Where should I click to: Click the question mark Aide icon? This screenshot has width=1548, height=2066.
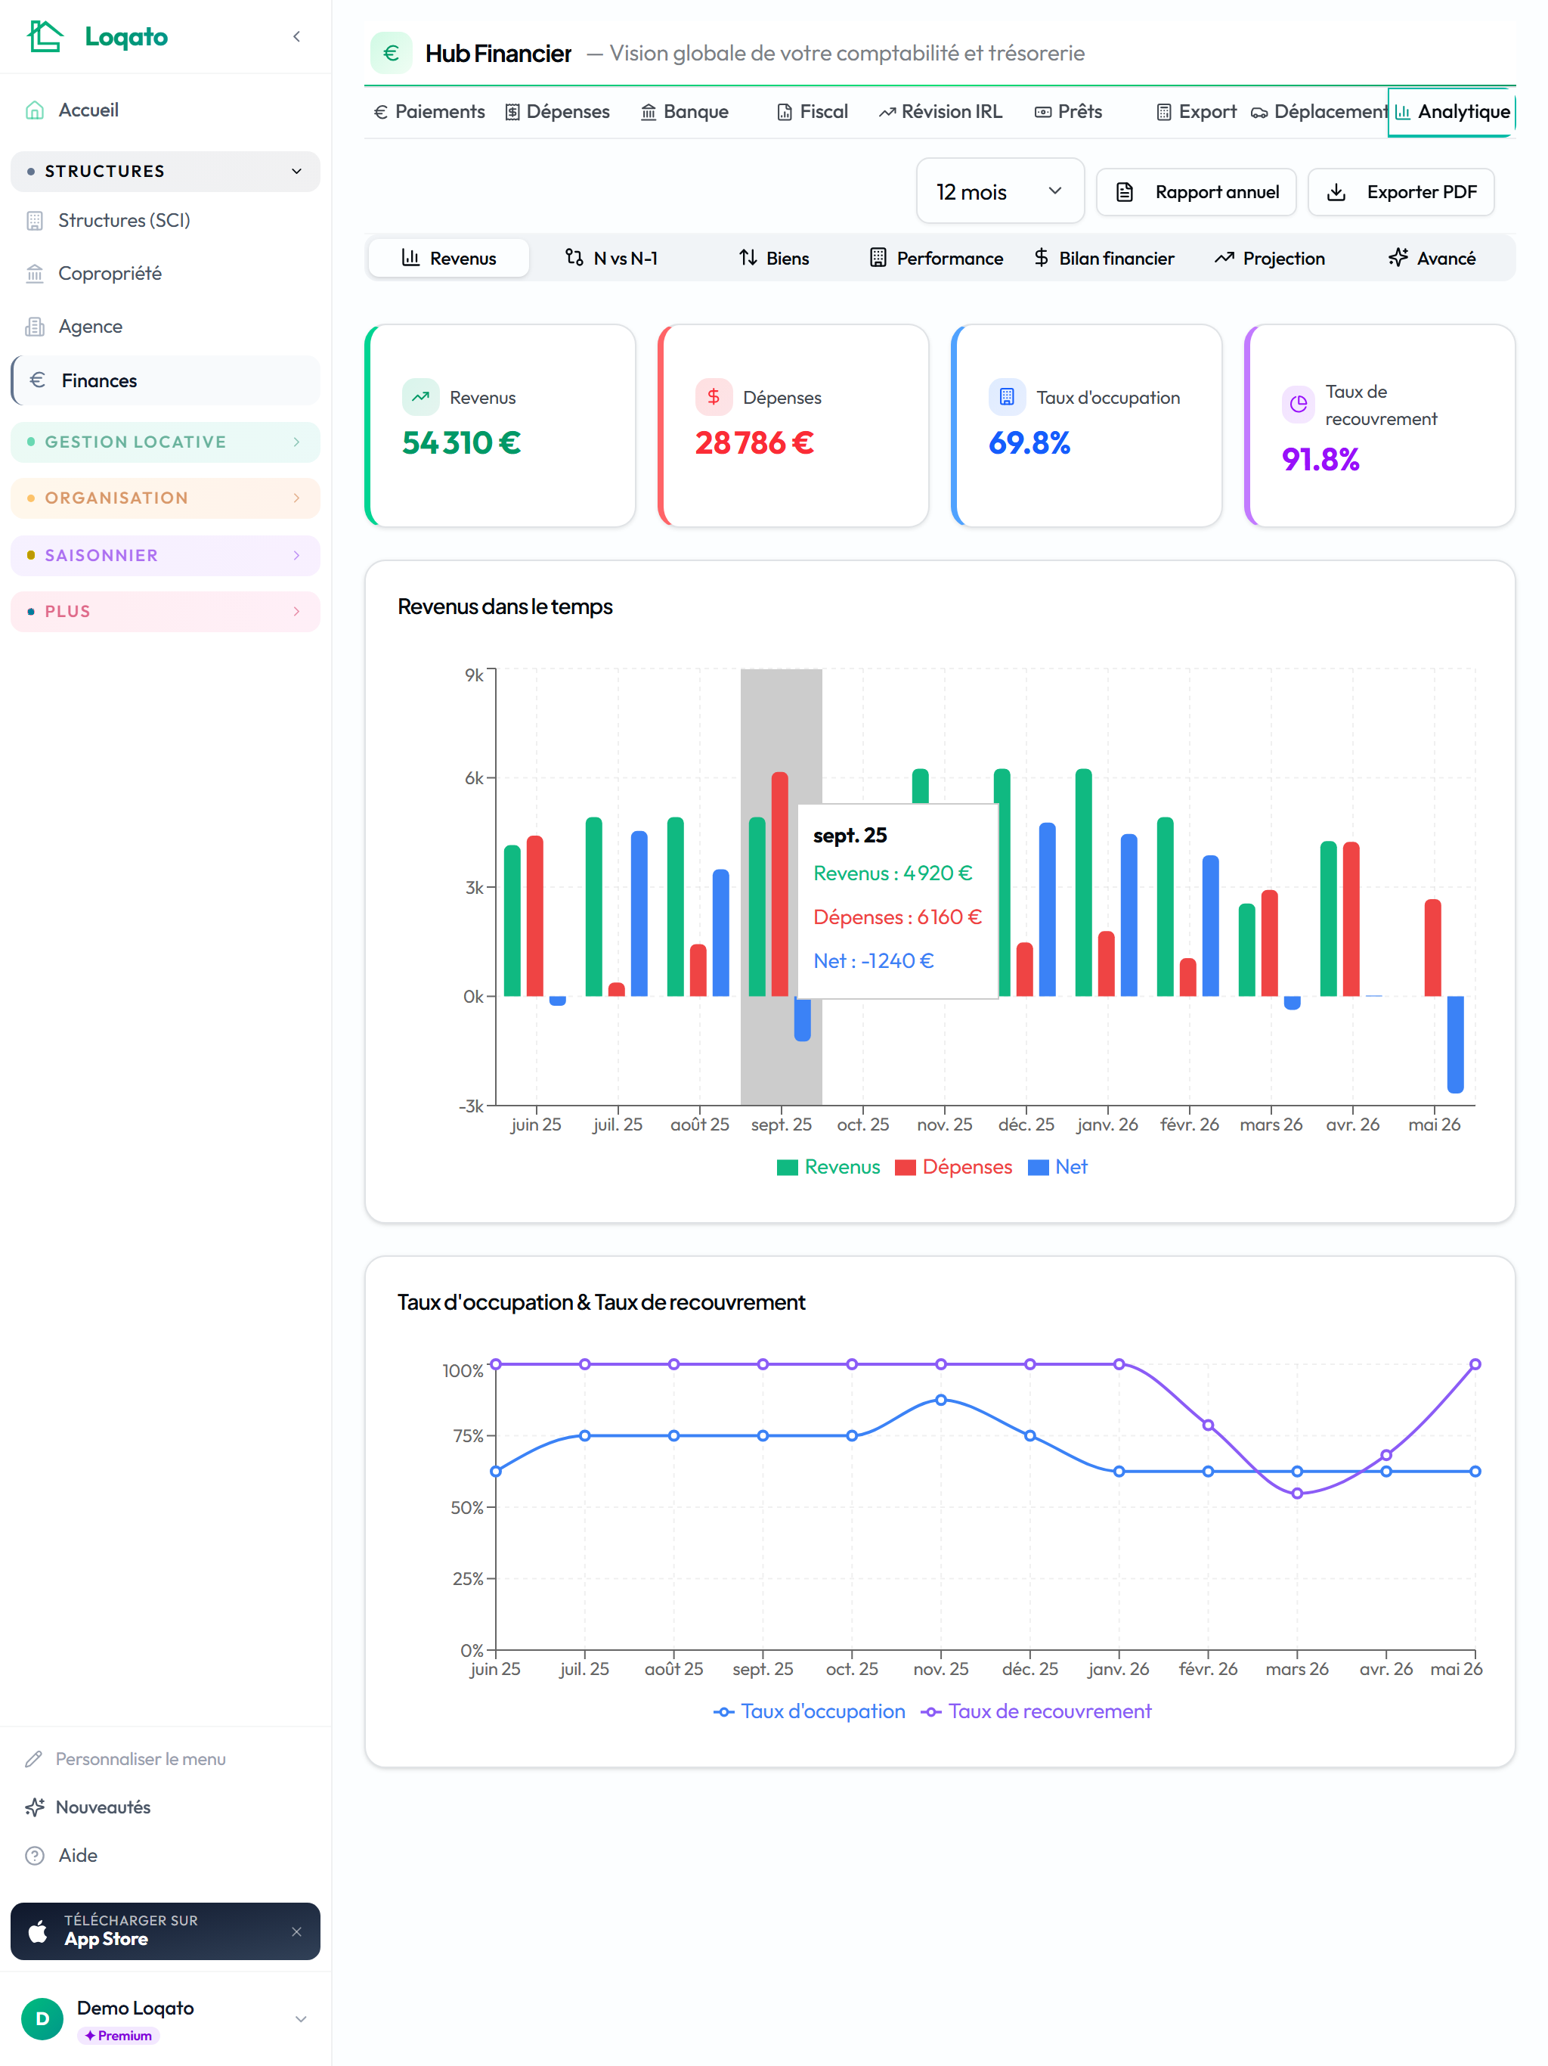[x=35, y=1856]
